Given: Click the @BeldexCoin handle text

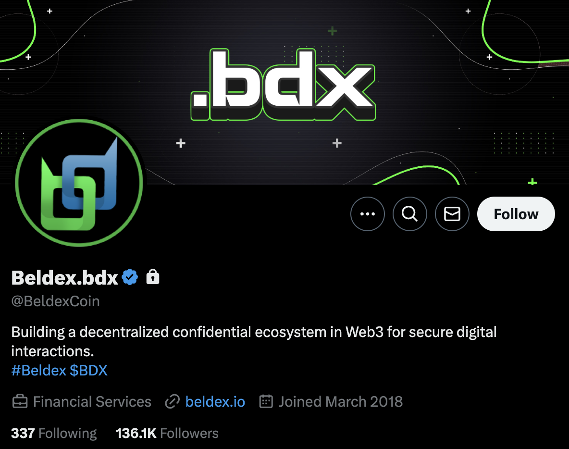Looking at the screenshot, I should [56, 301].
